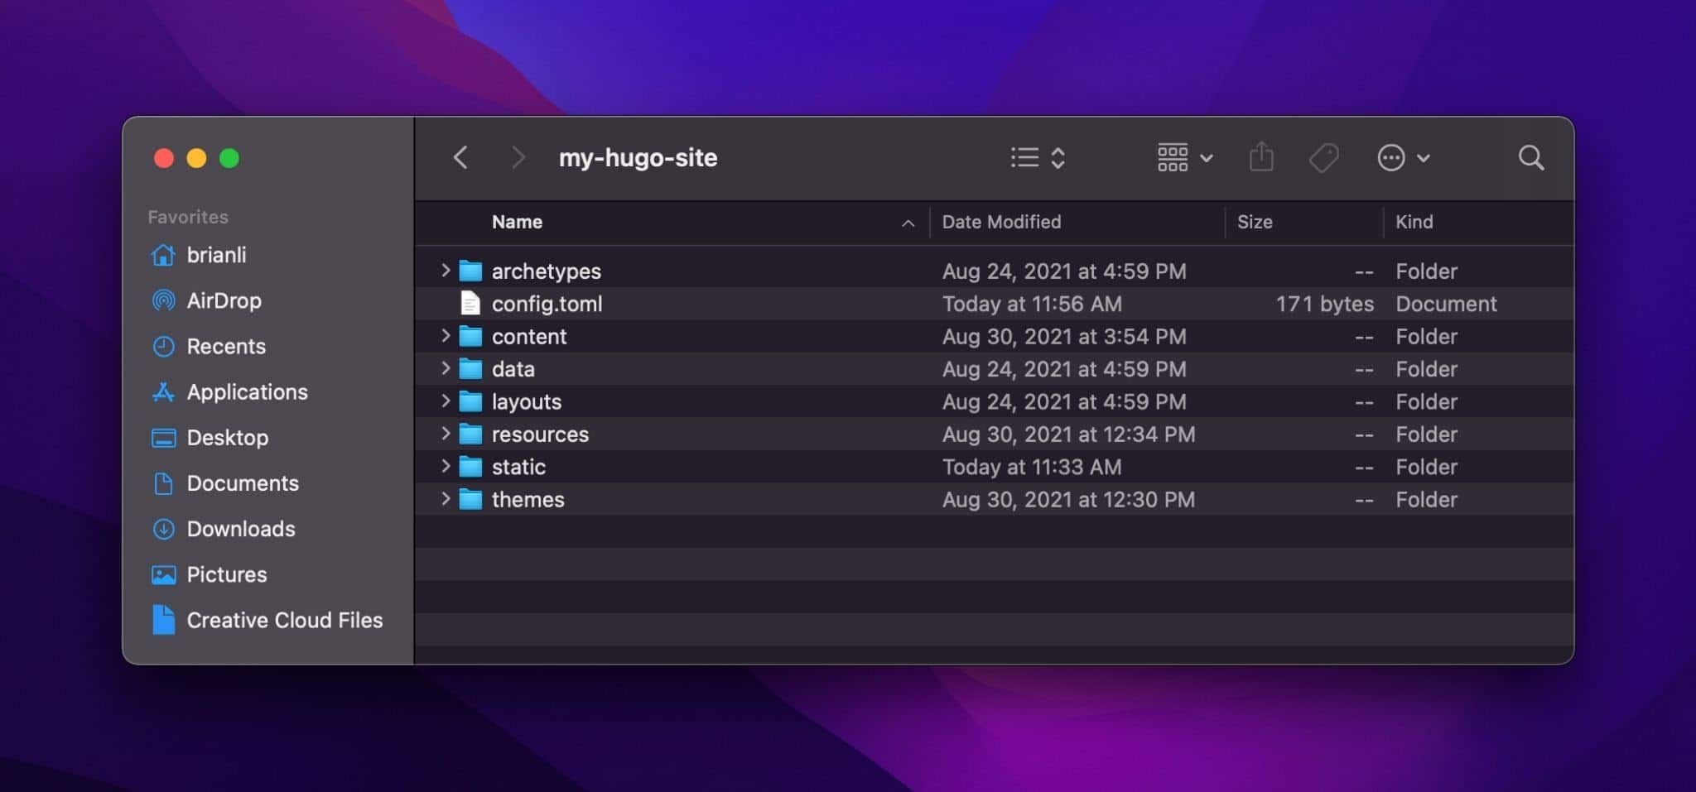Click the Search icon in the toolbar
The image size is (1696, 792).
point(1530,157)
